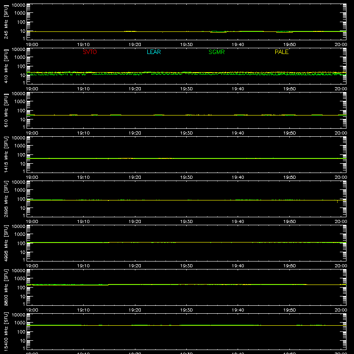Click '19:50' under the 610 MHz plot
Viewport: 354px width, 354px height.
[289, 133]
